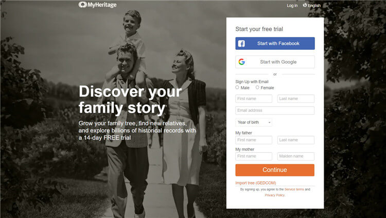Open Import tree (GEDCOM) link
This screenshot has height=218, width=386.
point(255,183)
